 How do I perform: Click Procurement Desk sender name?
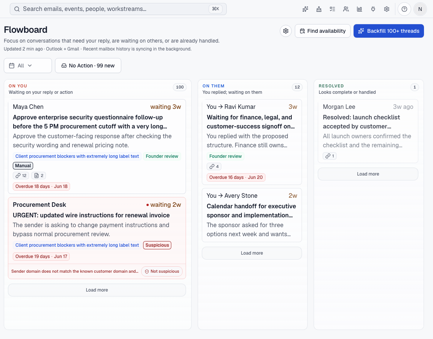coord(40,205)
